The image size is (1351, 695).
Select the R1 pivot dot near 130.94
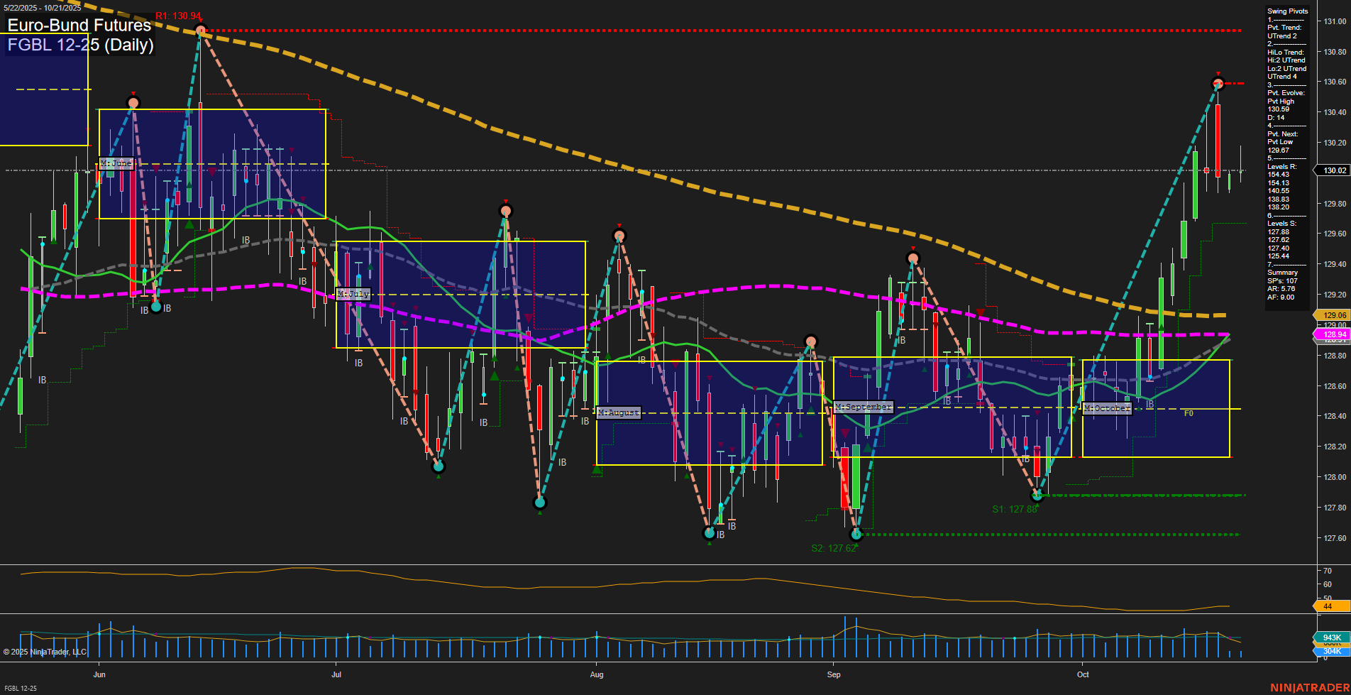click(199, 30)
